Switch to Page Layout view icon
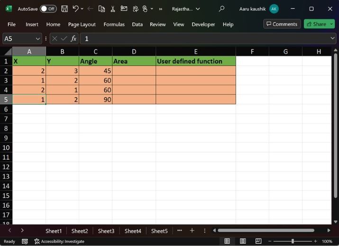This screenshot has width=339, height=246. point(243,241)
